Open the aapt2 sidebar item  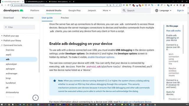pos(9,54)
